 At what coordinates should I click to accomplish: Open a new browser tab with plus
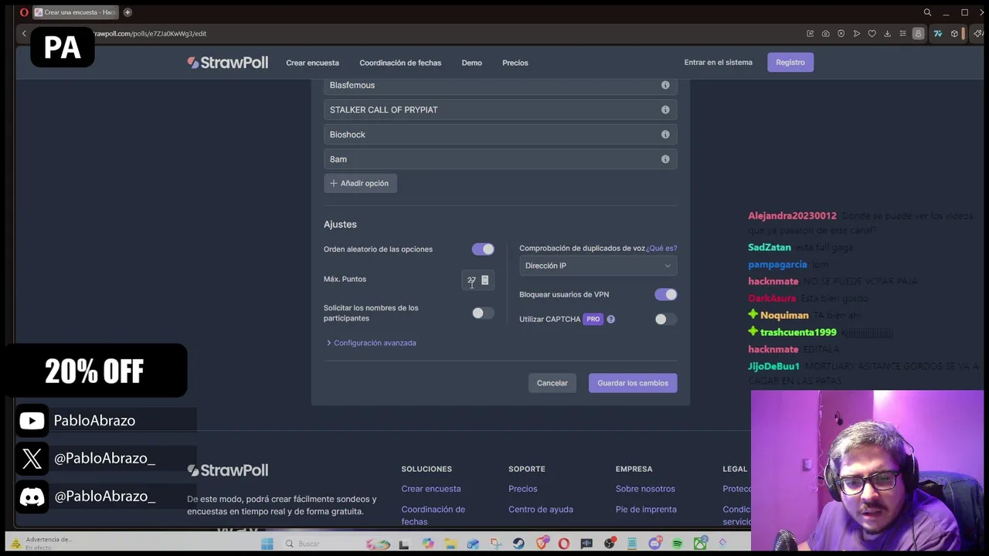point(127,12)
